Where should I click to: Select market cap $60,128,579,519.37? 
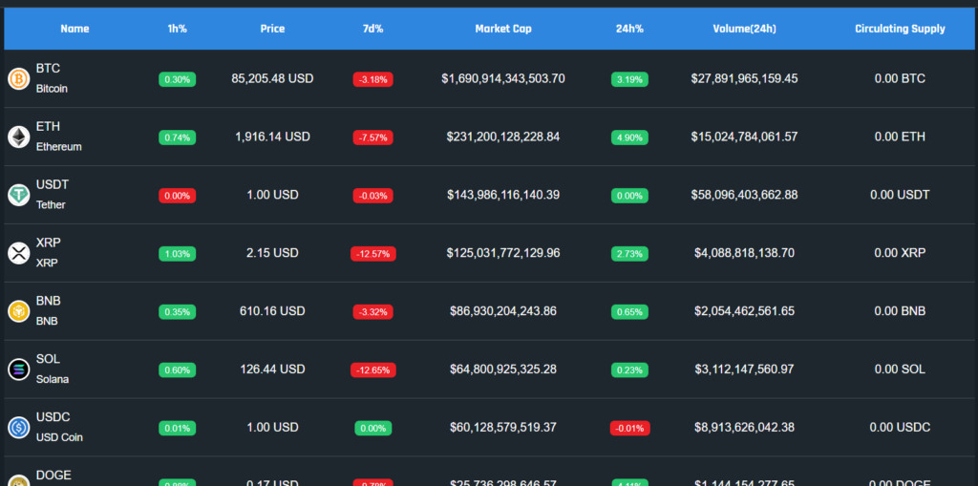(503, 428)
